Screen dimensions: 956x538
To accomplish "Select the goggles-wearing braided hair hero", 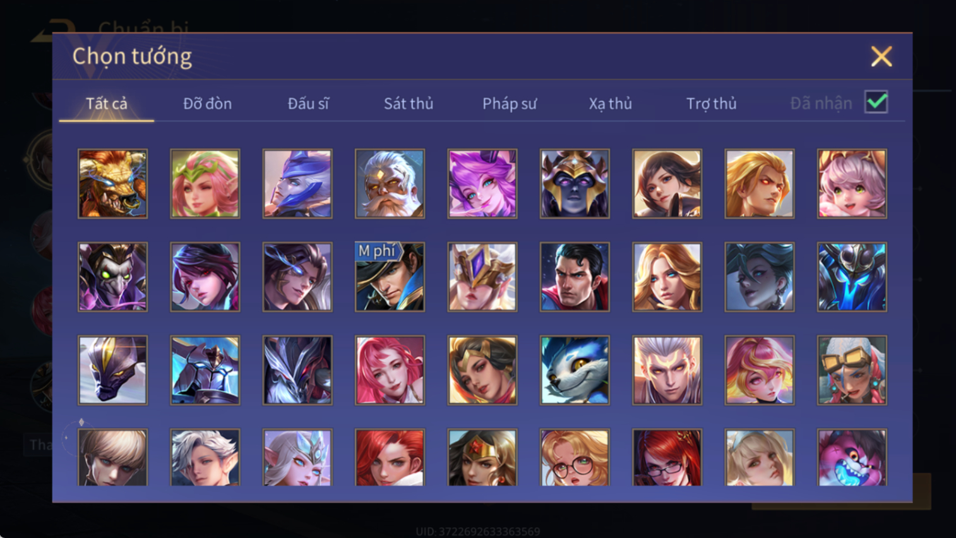I will [852, 370].
